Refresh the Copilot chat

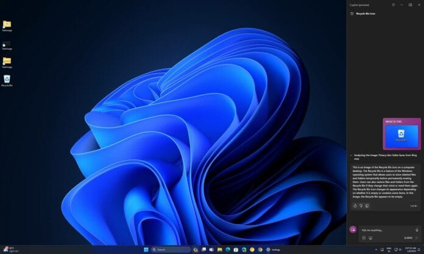tap(393, 5)
